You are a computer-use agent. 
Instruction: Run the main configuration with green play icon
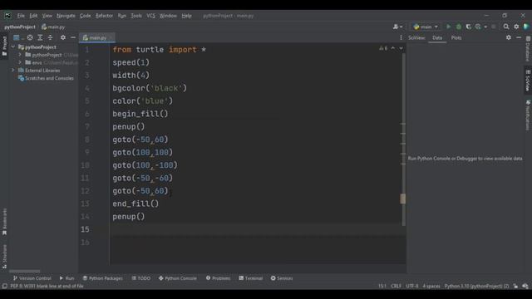point(449,27)
